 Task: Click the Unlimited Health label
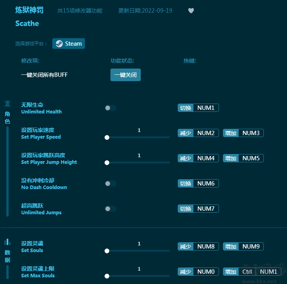point(41,111)
